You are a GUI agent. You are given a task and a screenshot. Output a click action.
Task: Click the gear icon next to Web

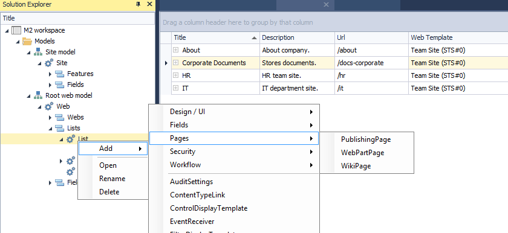click(x=49, y=106)
